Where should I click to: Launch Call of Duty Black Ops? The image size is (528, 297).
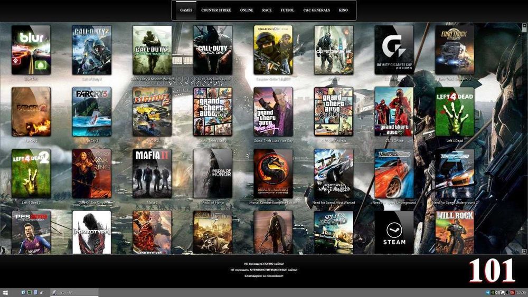point(213,50)
